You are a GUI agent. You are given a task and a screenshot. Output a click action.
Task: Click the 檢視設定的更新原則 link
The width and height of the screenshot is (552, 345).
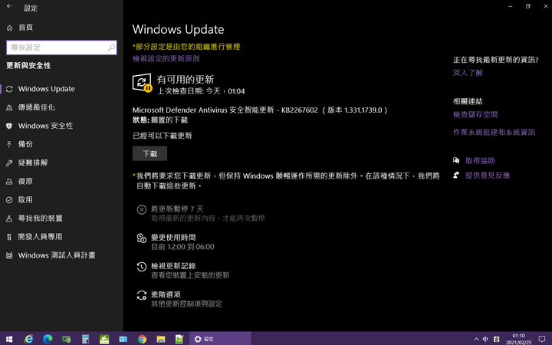coord(166,59)
